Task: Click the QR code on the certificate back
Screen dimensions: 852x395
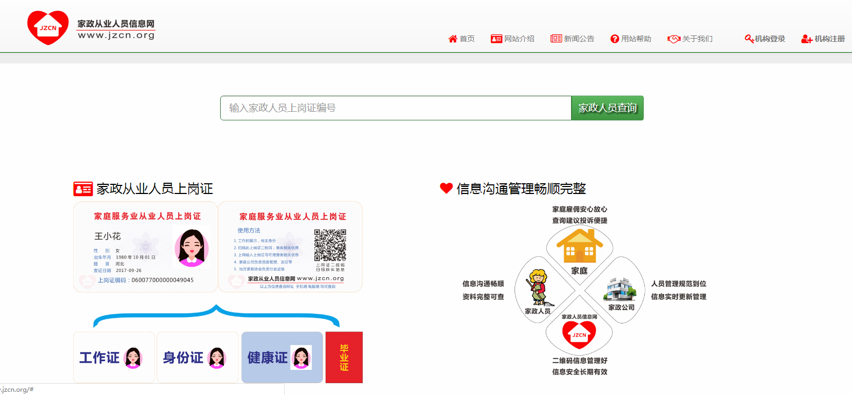Action: coord(330,245)
